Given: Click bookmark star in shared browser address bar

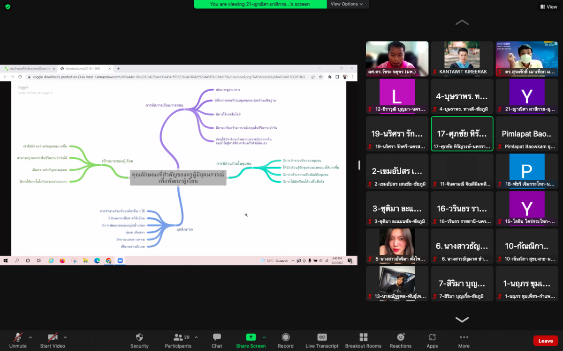Looking at the screenshot, I should point(320,77).
